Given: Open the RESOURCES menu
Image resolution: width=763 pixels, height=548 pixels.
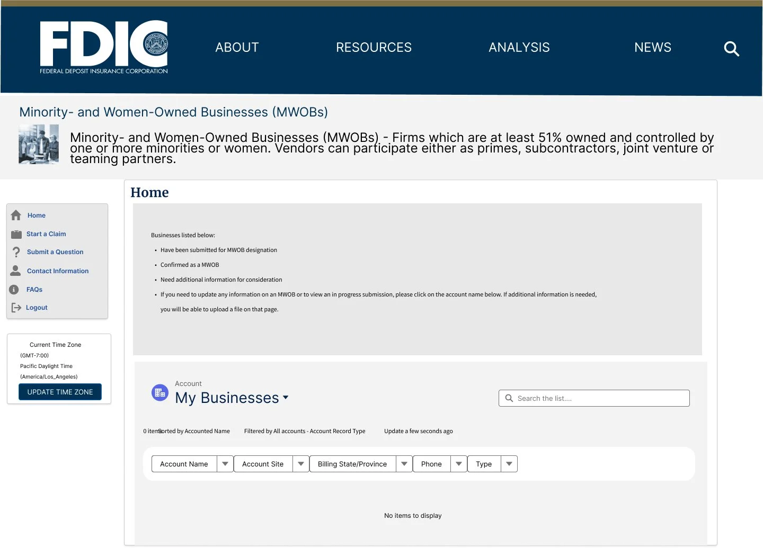Looking at the screenshot, I should (374, 48).
